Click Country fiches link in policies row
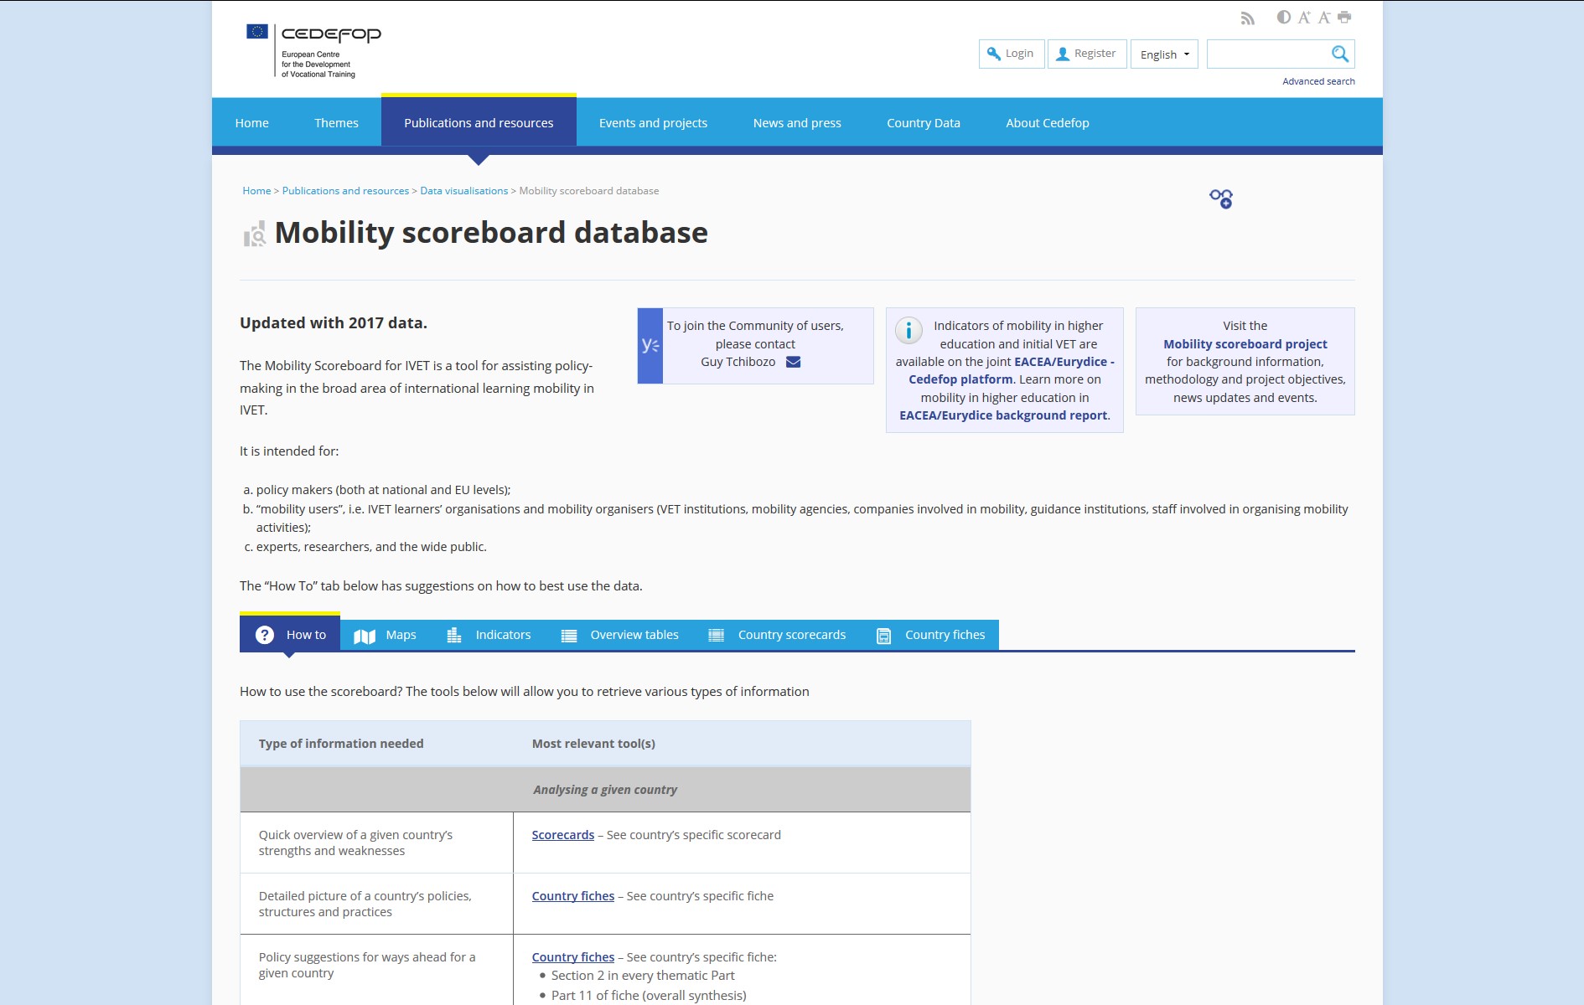Viewport: 1584px width, 1005px height. pos(572,896)
